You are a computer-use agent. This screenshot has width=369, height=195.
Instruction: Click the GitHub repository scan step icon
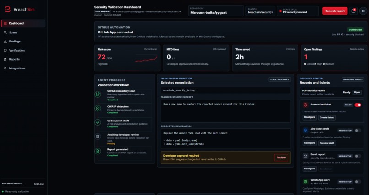click(98, 95)
